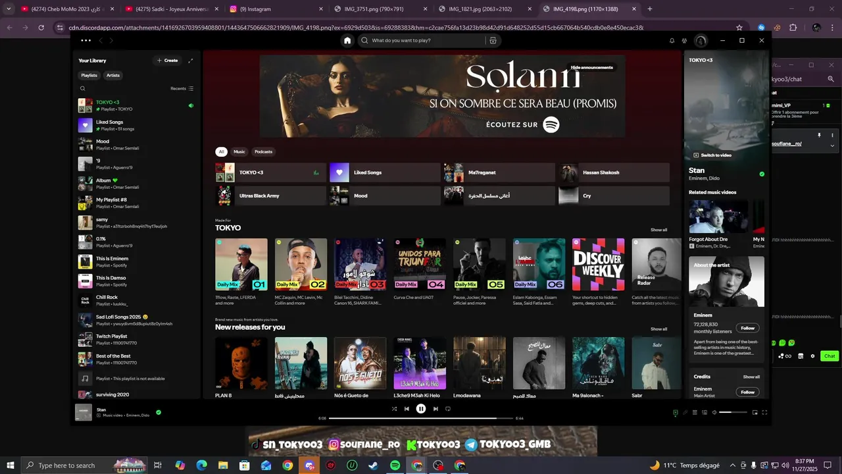Skip to the previous track
842x474 pixels.
[x=407, y=409]
